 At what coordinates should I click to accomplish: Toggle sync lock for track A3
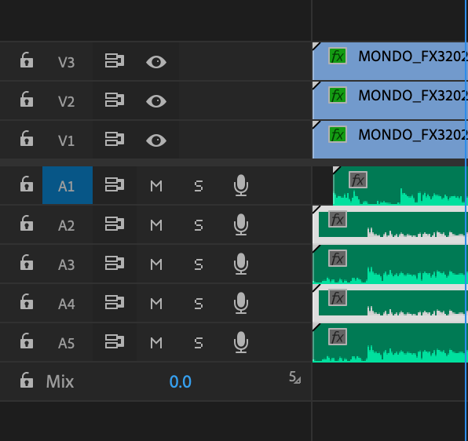[x=115, y=263]
